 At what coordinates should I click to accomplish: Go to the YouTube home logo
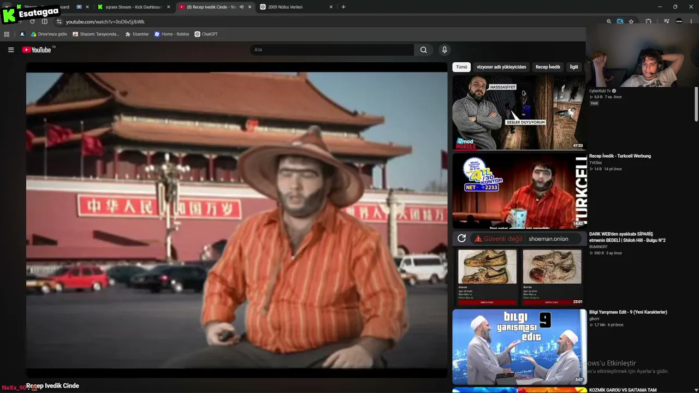click(37, 50)
